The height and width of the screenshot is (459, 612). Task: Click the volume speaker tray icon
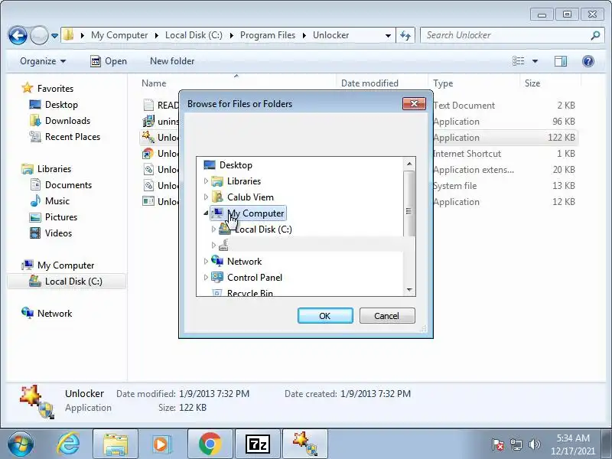tap(534, 444)
